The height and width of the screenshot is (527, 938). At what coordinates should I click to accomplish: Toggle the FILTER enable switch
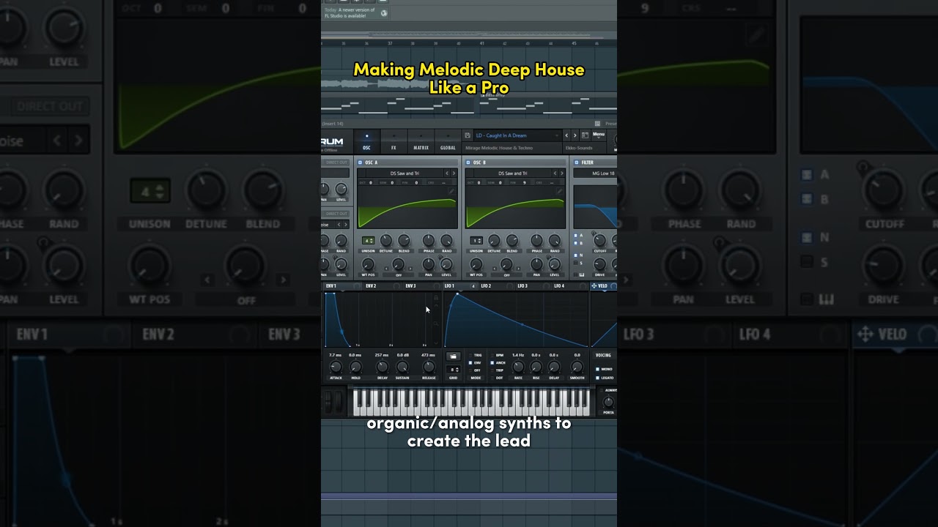pyautogui.click(x=576, y=162)
